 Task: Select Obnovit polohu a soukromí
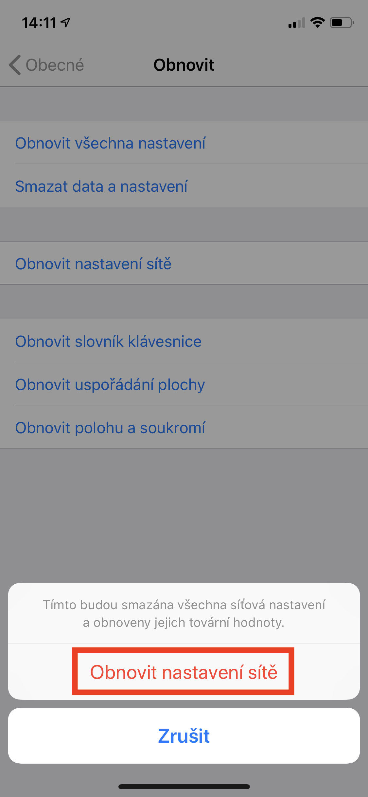[x=110, y=428]
